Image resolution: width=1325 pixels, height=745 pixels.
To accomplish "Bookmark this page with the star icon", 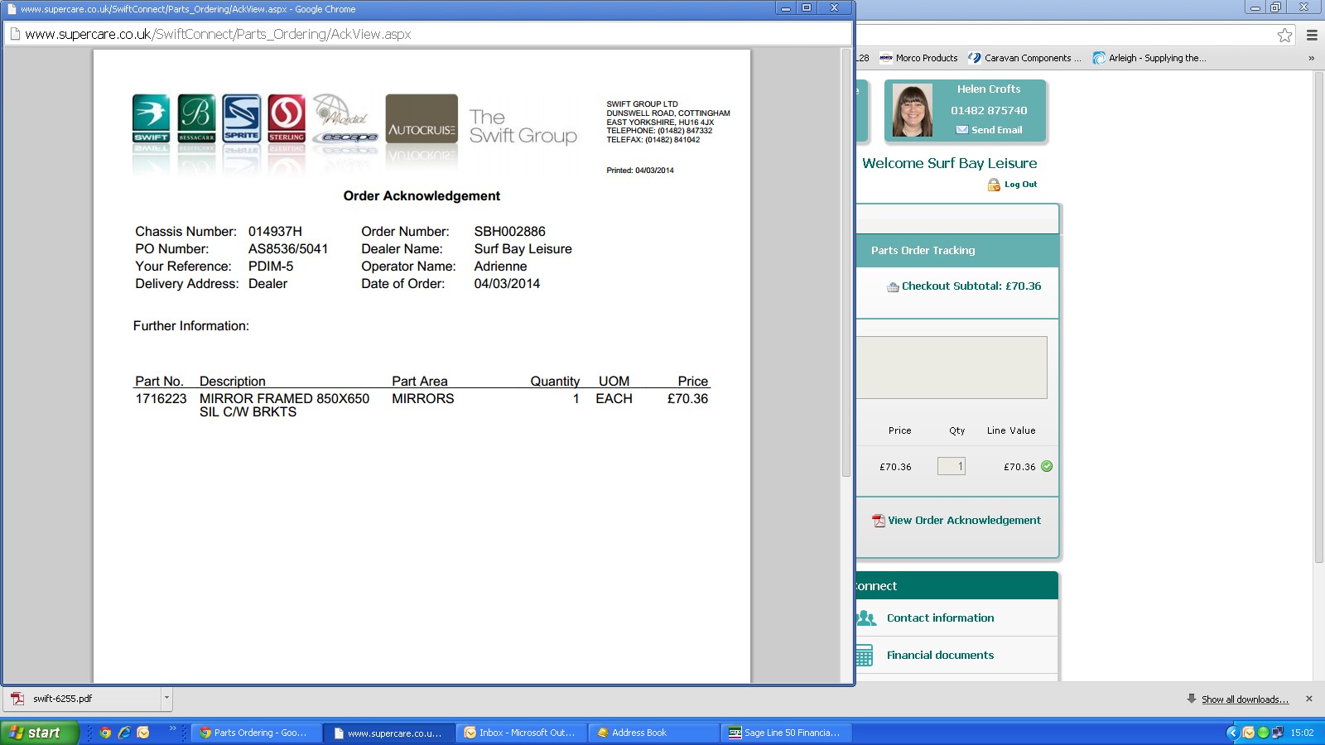I will click(x=1284, y=35).
